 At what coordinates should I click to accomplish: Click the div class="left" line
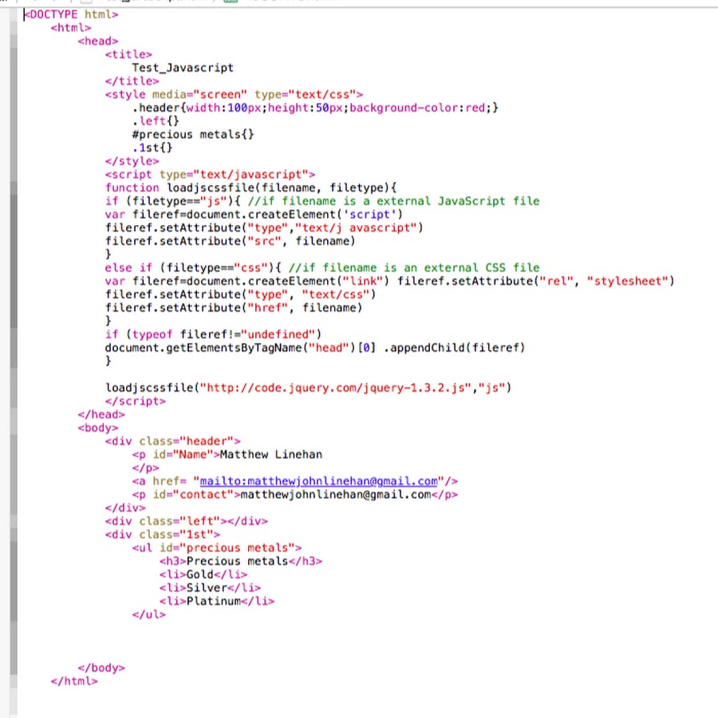pos(187,521)
